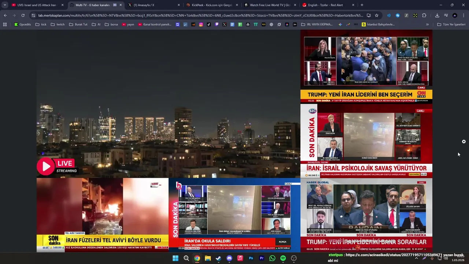Image resolution: width=469 pixels, height=264 pixels.
Task: Open WhatsApp from the taskbar
Action: 272,258
